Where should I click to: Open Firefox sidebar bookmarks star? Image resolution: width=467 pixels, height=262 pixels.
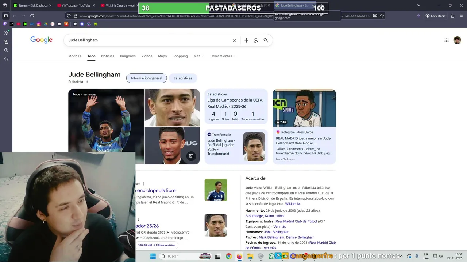[x=6, y=59]
